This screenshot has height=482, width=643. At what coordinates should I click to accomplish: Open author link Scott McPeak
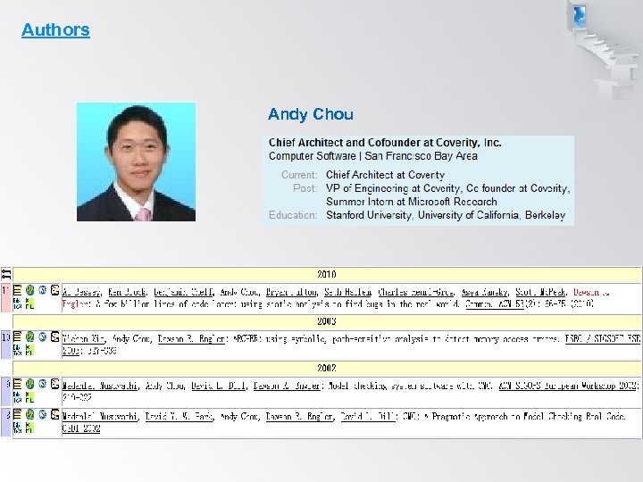coord(540,292)
